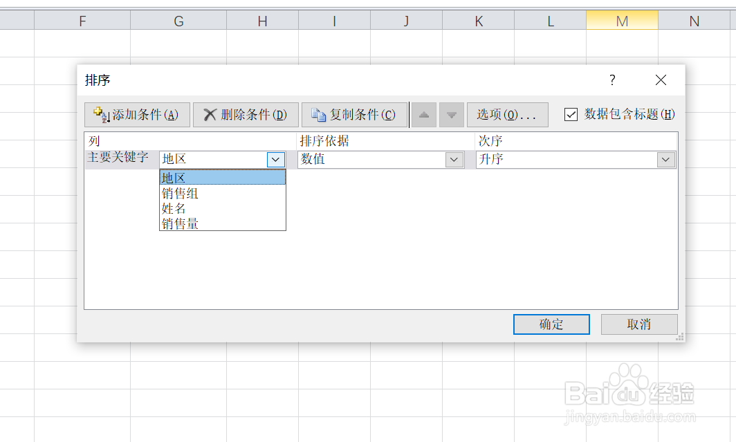This screenshot has width=736, height=442.
Task: Open the 排序依据 数值 dropdown arrow
Action: (454, 160)
